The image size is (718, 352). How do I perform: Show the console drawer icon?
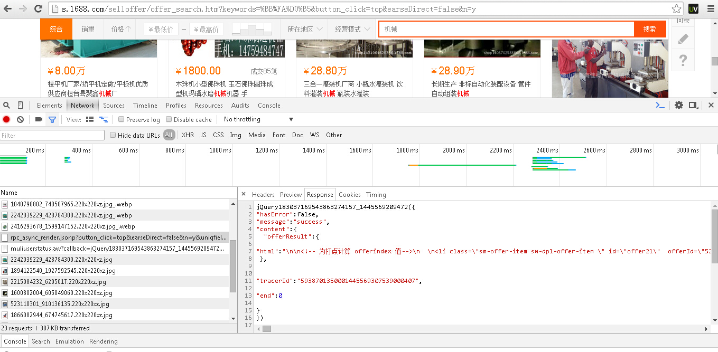tap(660, 106)
